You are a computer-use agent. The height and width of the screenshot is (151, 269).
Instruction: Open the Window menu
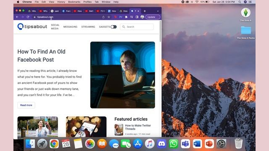(106, 2)
